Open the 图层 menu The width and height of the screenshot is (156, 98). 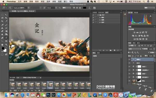37,1
